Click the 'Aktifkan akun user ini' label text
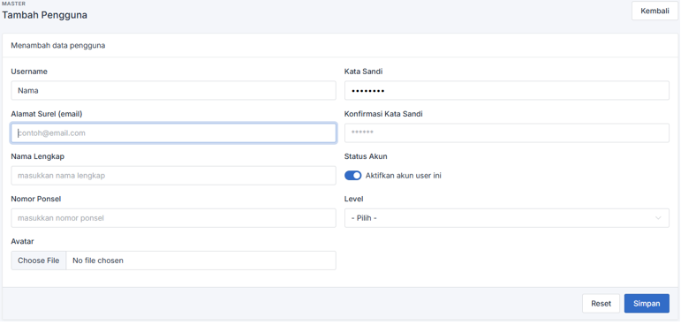 (x=403, y=176)
